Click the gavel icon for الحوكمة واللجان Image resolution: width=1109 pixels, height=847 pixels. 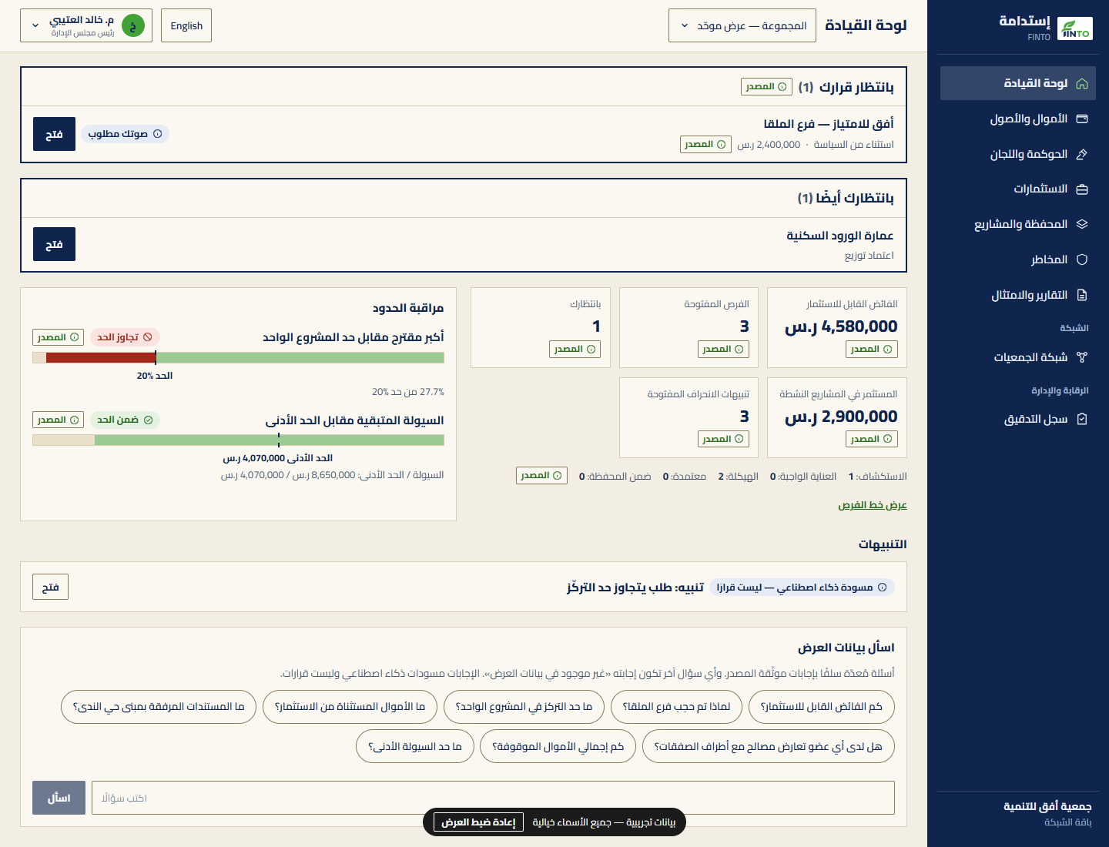point(1082,155)
